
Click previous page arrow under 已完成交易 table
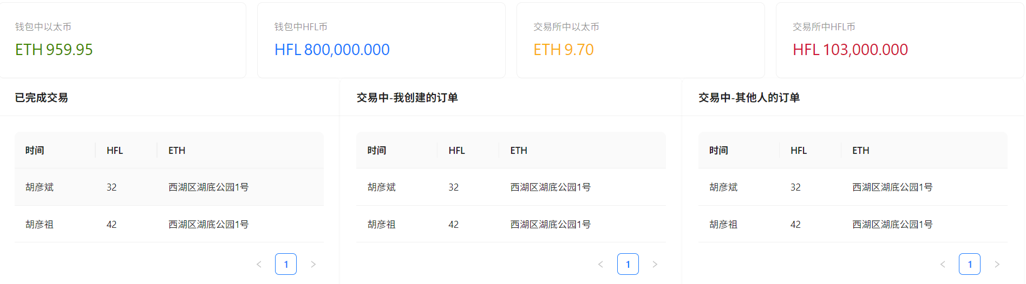(x=259, y=264)
